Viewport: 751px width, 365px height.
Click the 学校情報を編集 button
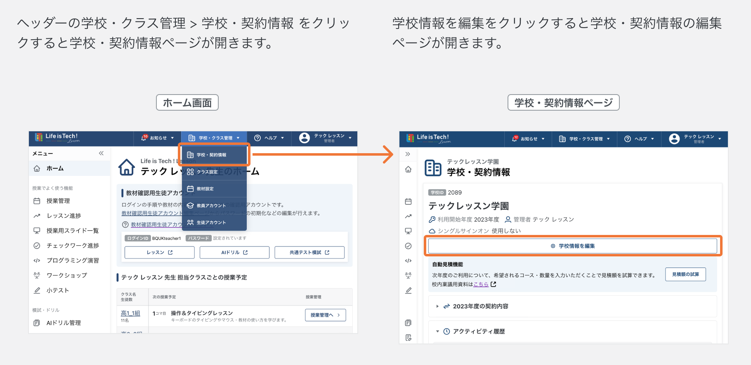(573, 246)
